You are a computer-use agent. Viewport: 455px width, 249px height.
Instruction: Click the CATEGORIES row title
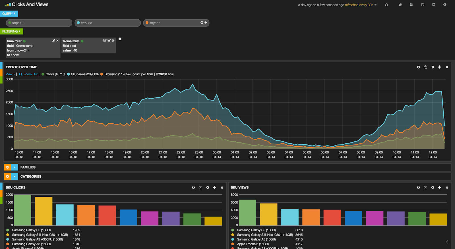[x=31, y=177]
